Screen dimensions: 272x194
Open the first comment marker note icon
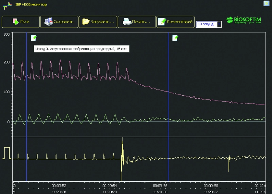pos(34,38)
